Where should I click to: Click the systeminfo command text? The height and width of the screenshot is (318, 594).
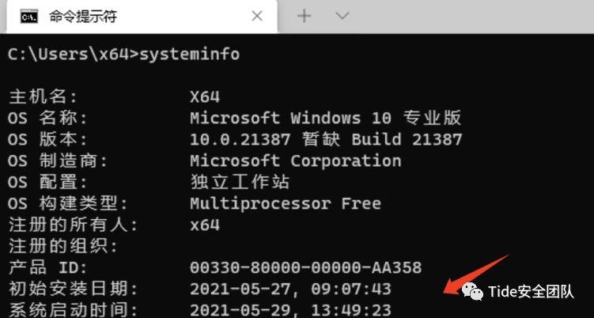[x=189, y=55]
